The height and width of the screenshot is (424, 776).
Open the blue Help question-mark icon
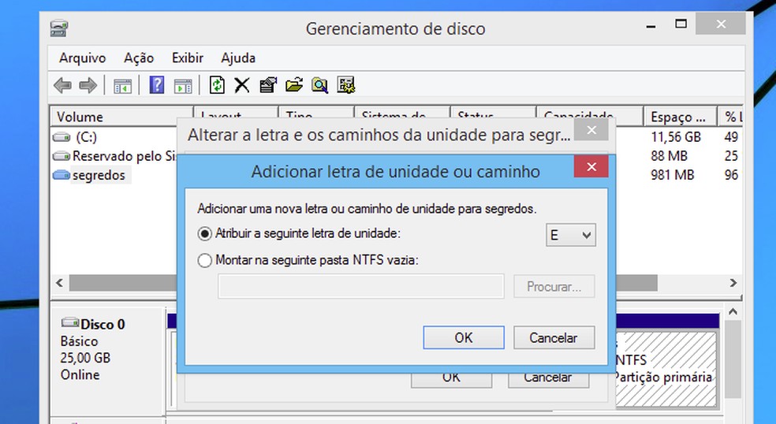click(x=156, y=85)
